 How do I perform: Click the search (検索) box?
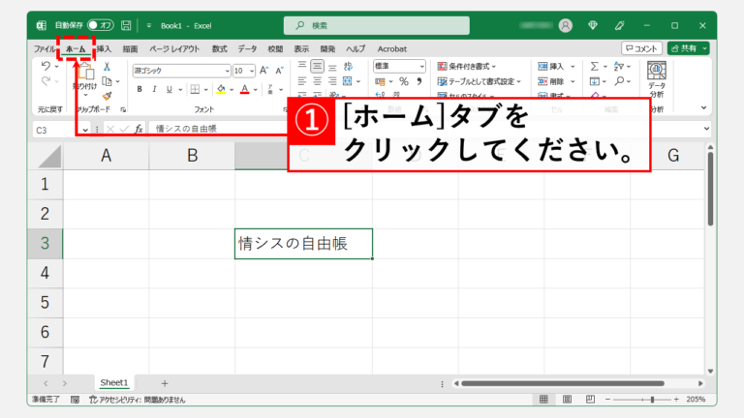click(x=377, y=25)
